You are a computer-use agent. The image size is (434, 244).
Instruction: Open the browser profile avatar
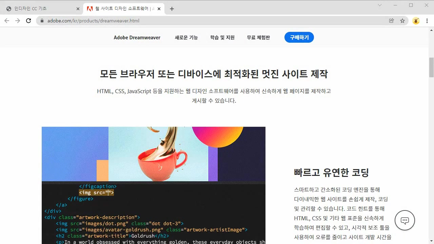416,21
